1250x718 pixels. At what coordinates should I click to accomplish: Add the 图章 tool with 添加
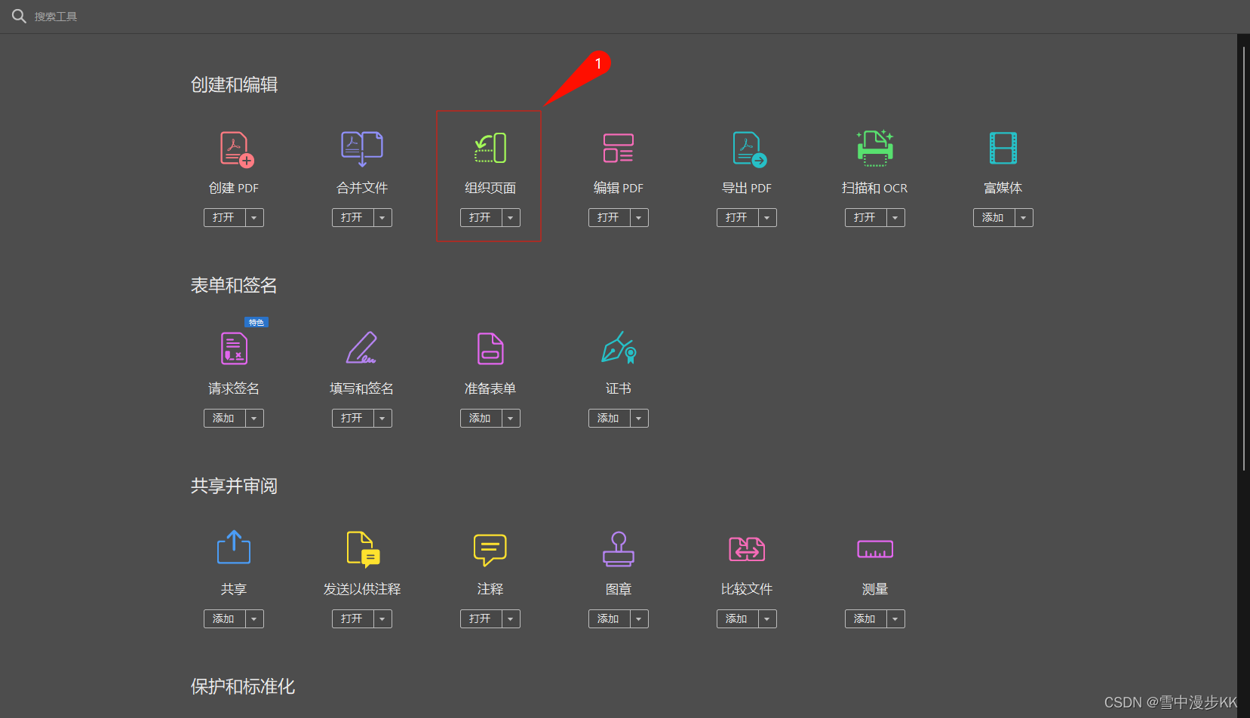coord(609,618)
